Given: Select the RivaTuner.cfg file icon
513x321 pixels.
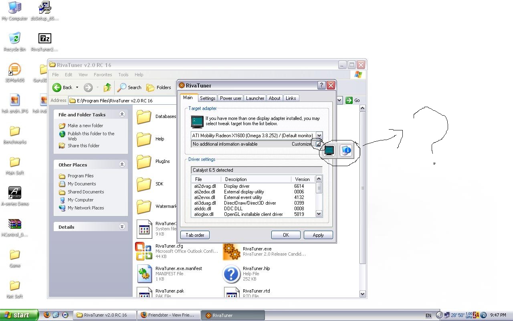Looking at the screenshot, I should tap(144, 251).
